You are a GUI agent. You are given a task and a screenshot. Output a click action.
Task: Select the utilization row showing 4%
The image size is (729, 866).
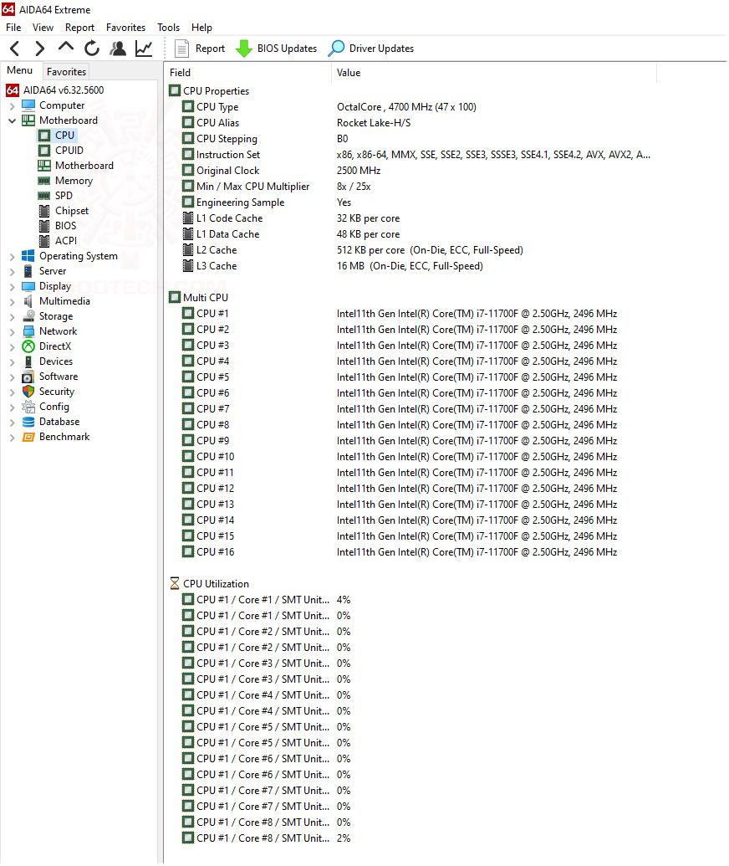410,600
